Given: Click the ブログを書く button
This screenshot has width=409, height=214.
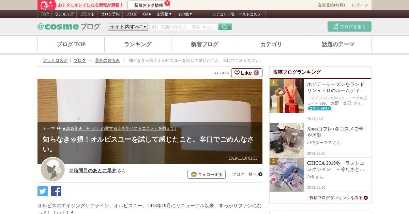Looking at the screenshot, I should pos(349,26).
